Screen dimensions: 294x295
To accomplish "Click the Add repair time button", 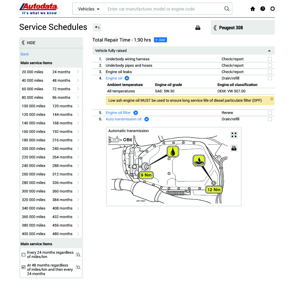I will click(x=160, y=40).
